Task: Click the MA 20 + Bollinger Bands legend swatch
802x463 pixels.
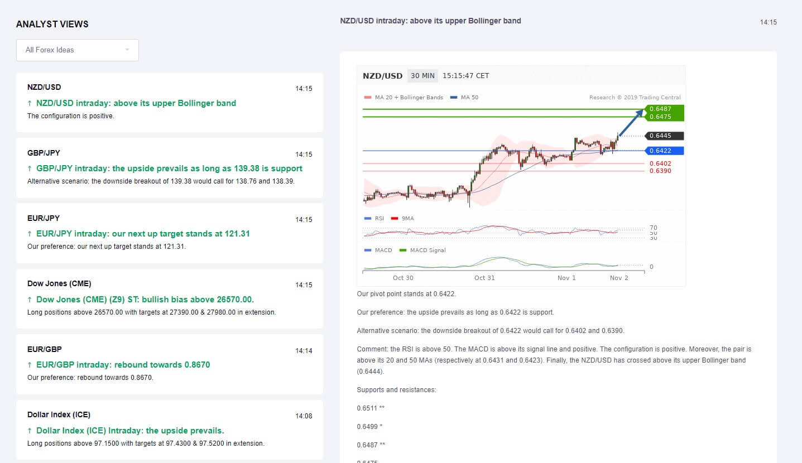Action: pyautogui.click(x=367, y=98)
